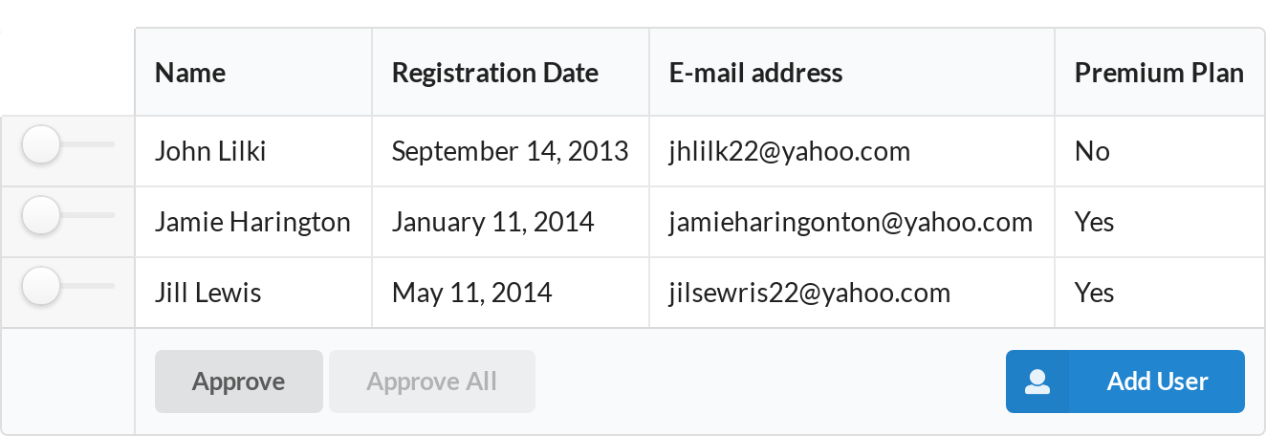Click email jilsewris22@yahoo.com
The width and height of the screenshot is (1266, 436).
pyautogui.click(x=810, y=293)
